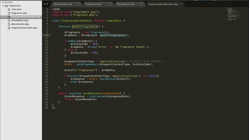The height and width of the screenshot is (140, 249).
Task: Click the status code 404 value
Action: click(x=95, y=44)
